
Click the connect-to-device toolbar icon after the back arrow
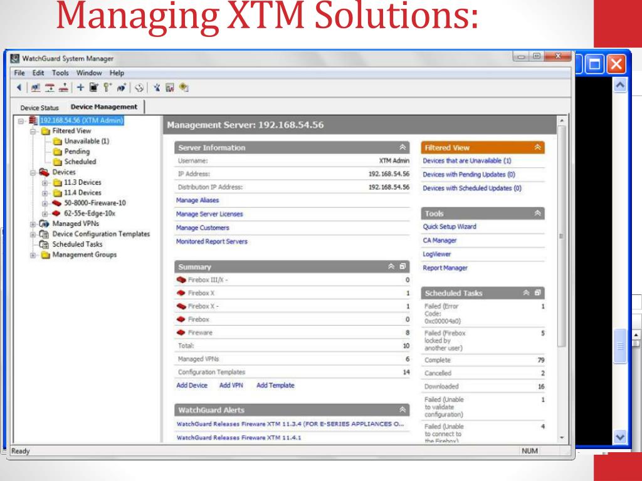pyautogui.click(x=36, y=87)
